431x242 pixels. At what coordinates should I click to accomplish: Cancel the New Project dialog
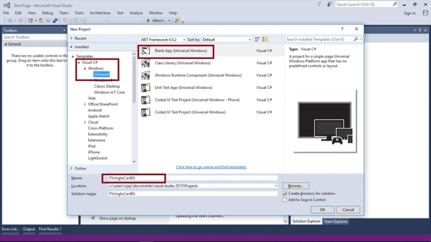[348, 210]
